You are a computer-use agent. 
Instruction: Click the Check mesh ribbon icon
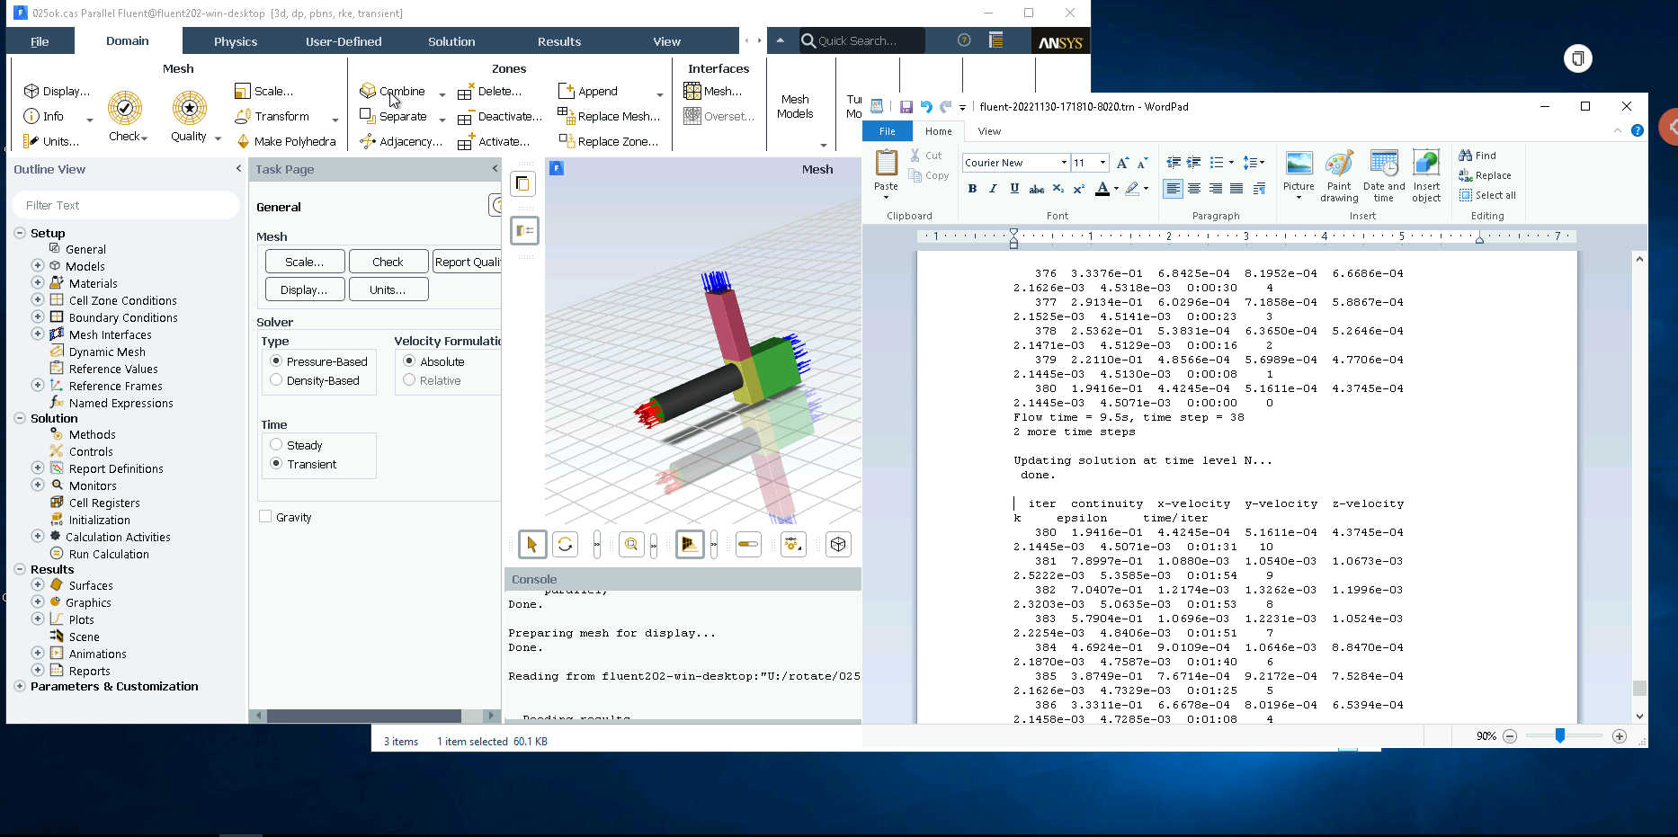(x=125, y=109)
